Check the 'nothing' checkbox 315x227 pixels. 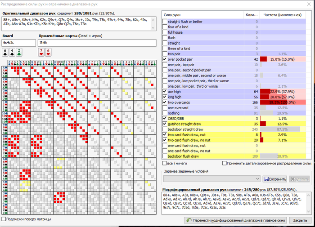(165, 113)
